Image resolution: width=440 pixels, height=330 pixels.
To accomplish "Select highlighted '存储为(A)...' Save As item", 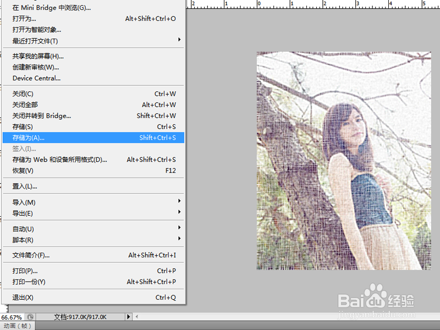I will click(93, 137).
